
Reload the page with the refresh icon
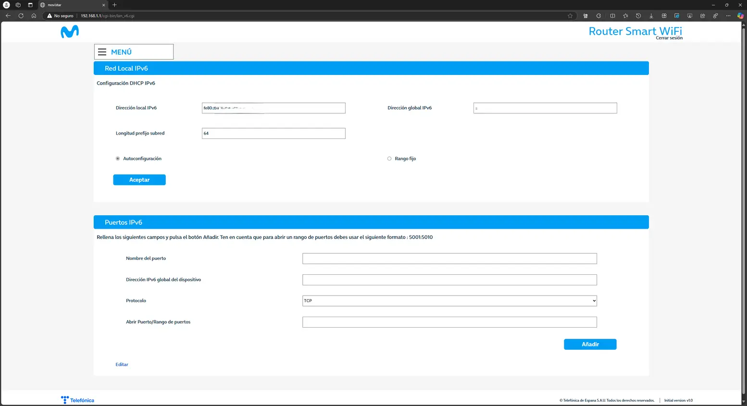(21, 16)
